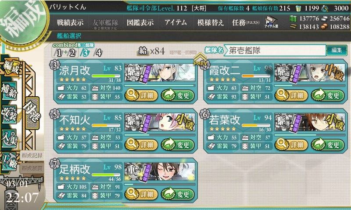The width and height of the screenshot is (351, 210).
Task: Select fleet number 3 tab
Action: (85, 52)
